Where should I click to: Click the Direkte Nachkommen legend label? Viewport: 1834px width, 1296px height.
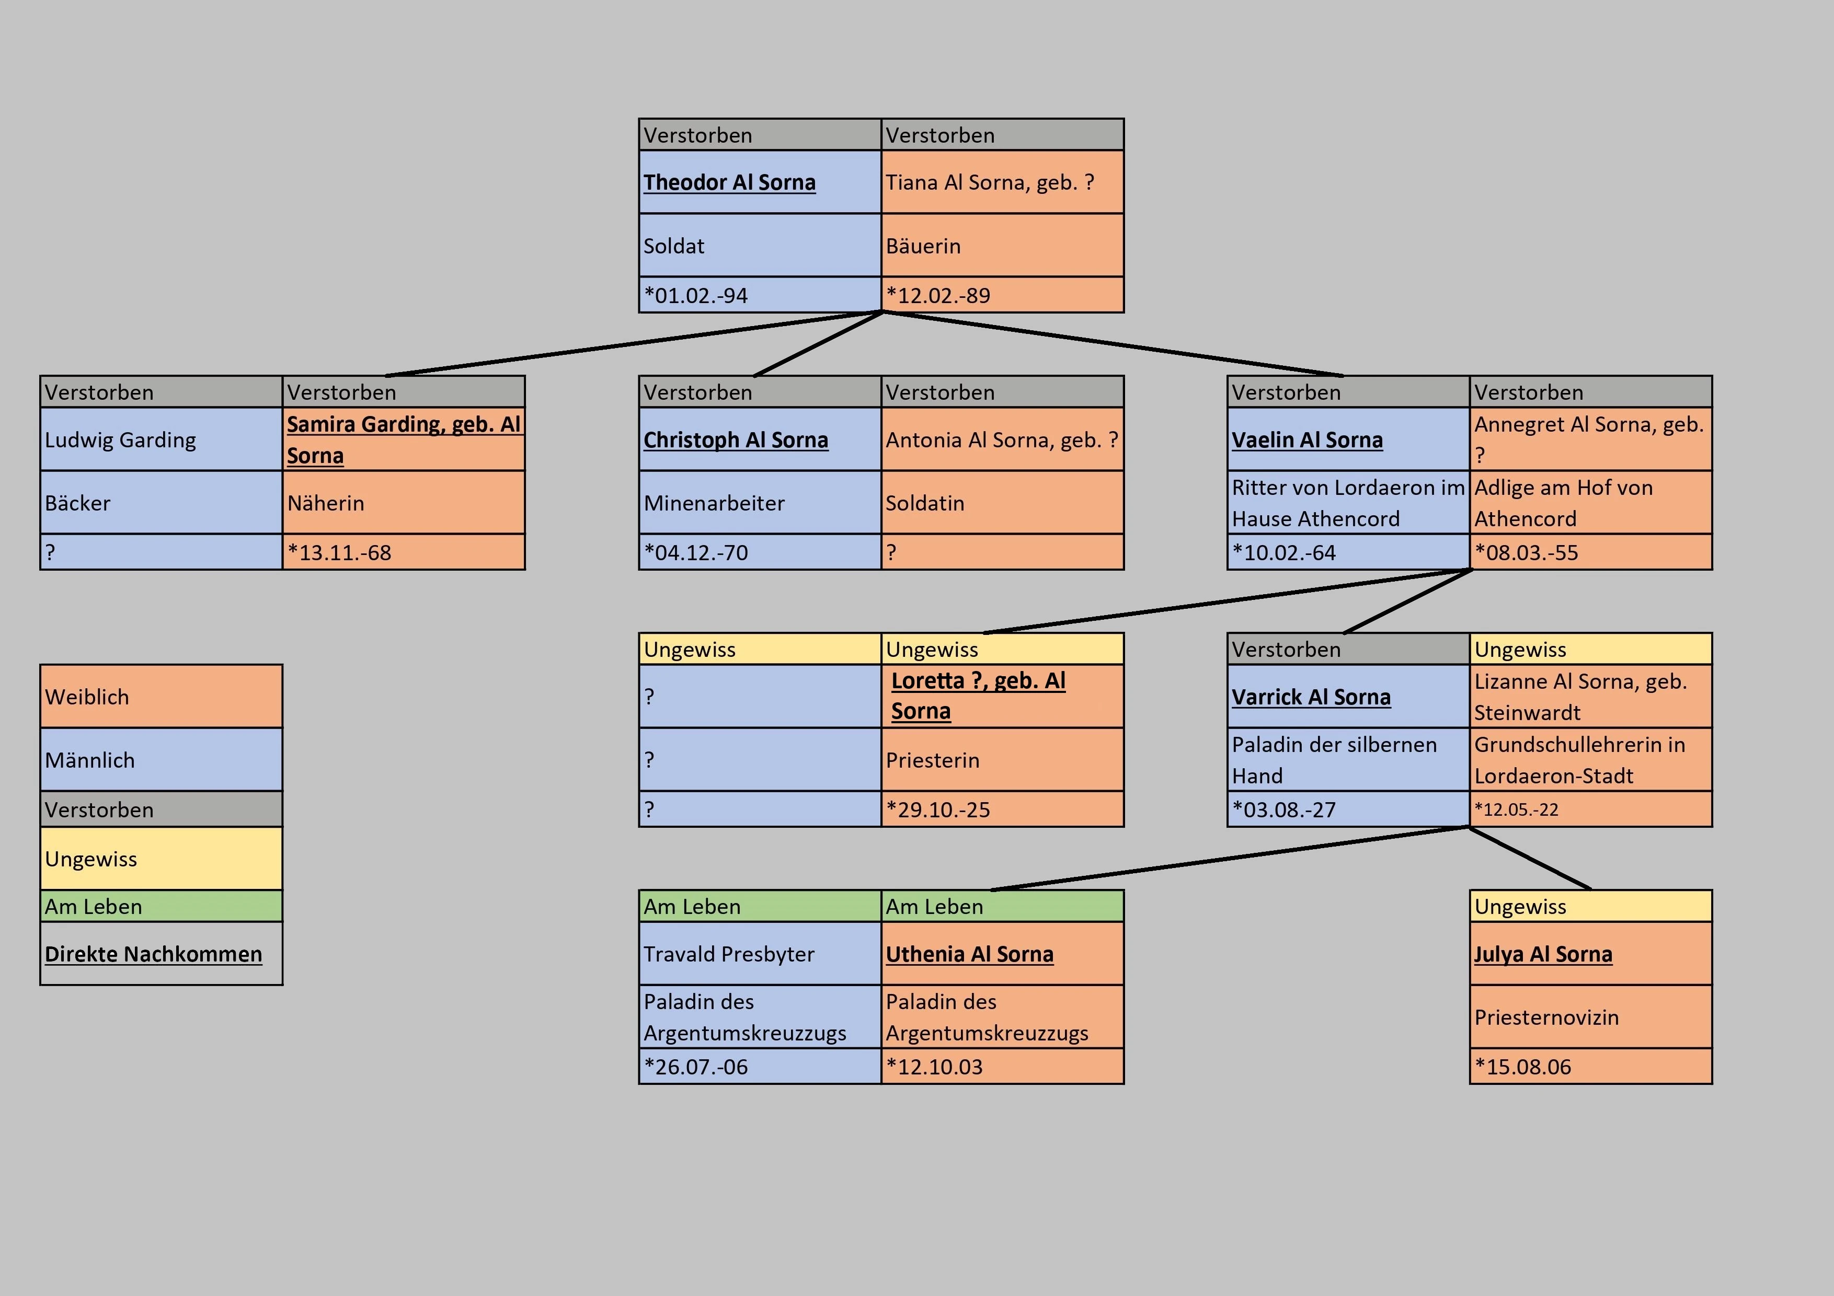[153, 954]
